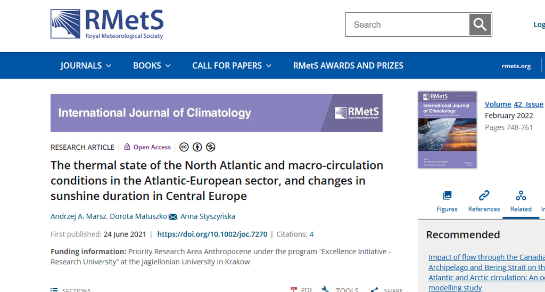
Task: Click the RMetS Royal Meteorological Society logo
Action: 107,24
